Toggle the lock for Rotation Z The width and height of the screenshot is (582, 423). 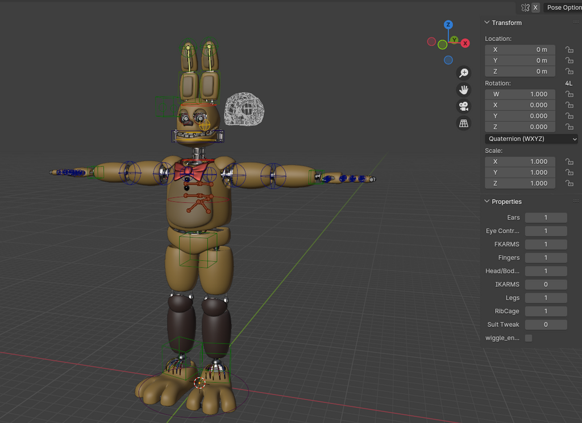569,127
